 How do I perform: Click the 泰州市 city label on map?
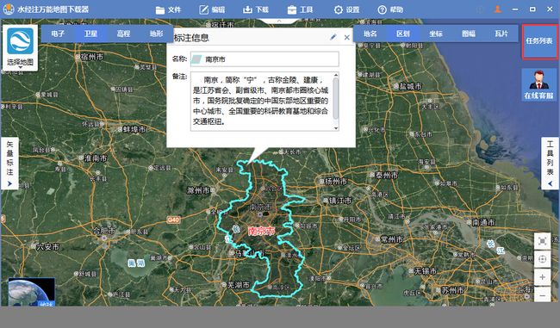click(x=387, y=175)
